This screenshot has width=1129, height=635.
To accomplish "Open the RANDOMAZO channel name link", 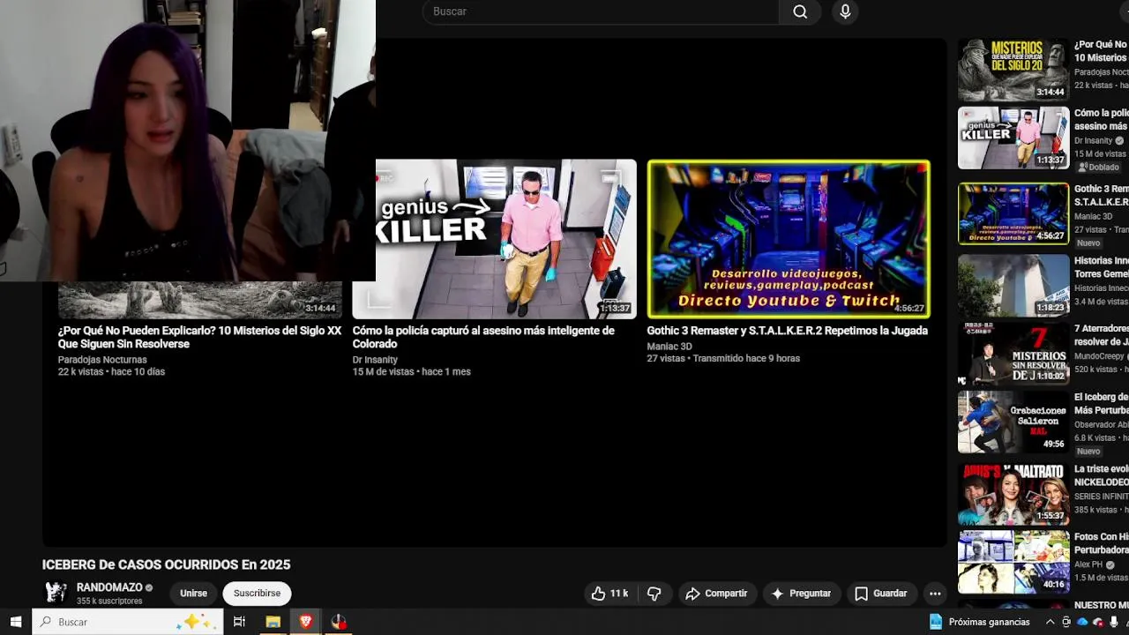I will (x=109, y=587).
